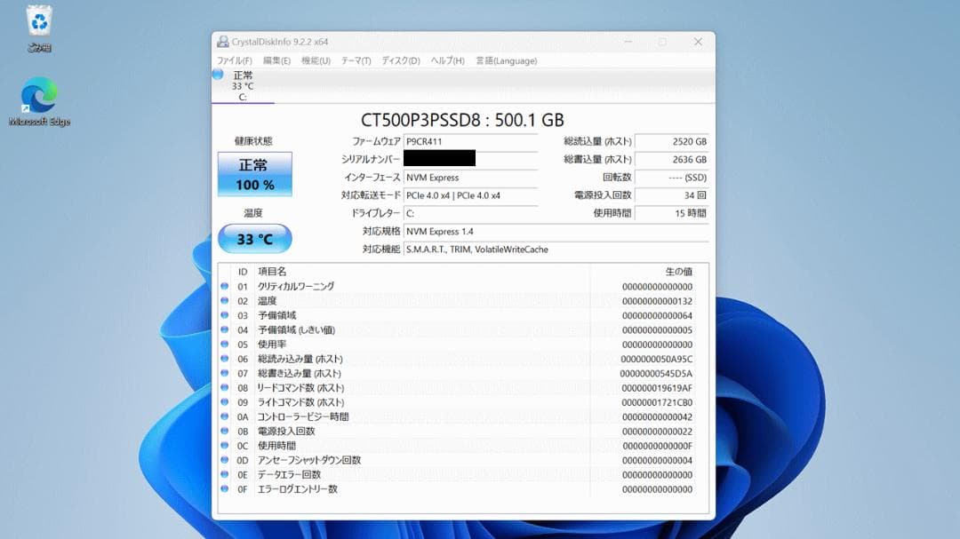Select raw value 0000000000000F for 使用時間
This screenshot has width=960, height=539.
click(657, 446)
